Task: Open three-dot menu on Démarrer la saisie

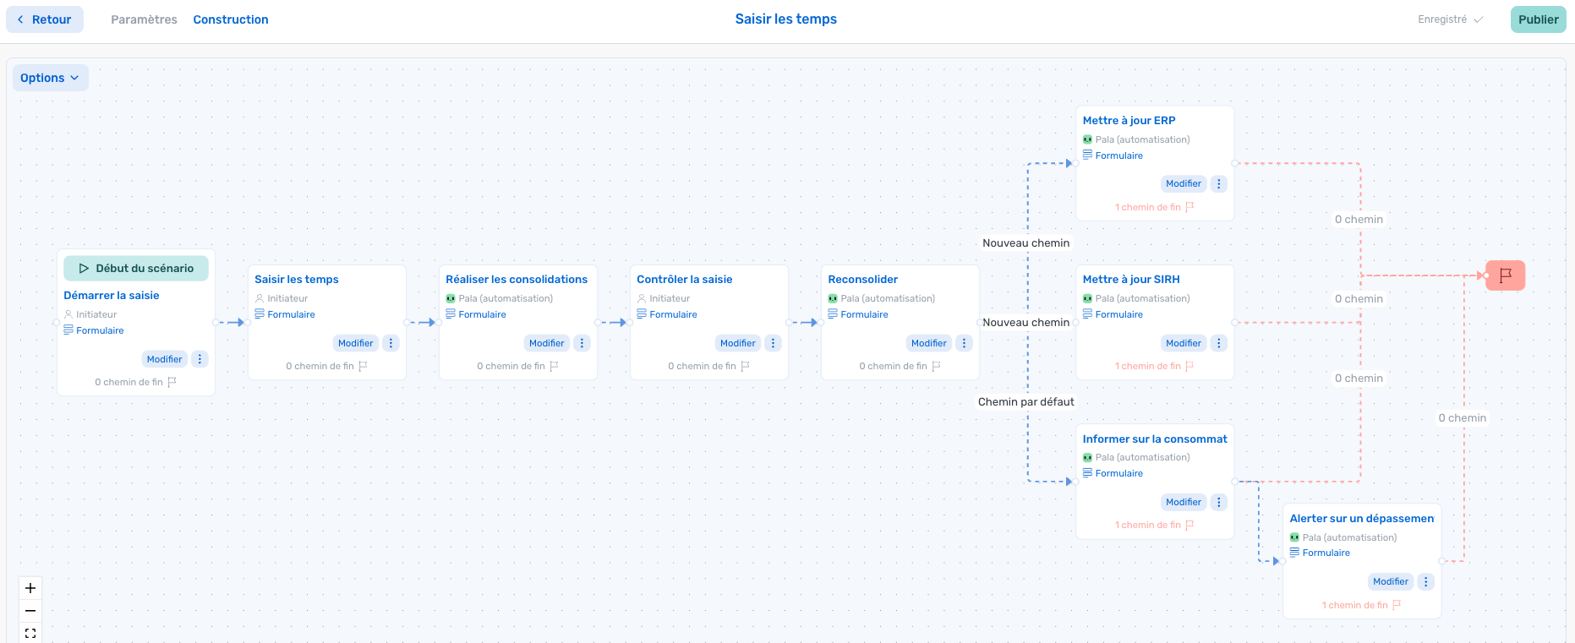Action: point(200,359)
